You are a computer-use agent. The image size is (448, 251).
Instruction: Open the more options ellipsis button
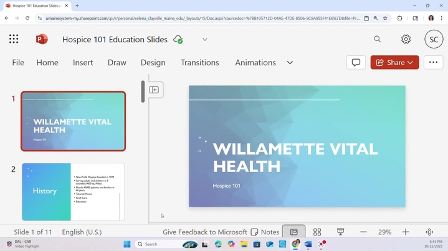point(434,62)
